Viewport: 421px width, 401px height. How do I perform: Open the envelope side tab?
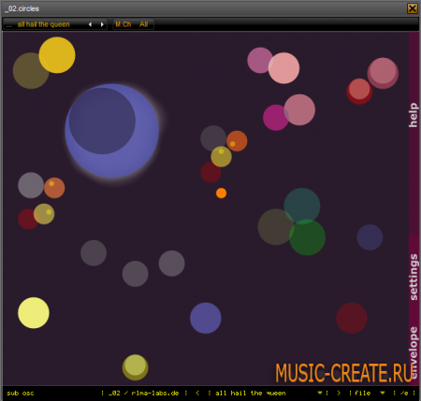tap(414, 352)
